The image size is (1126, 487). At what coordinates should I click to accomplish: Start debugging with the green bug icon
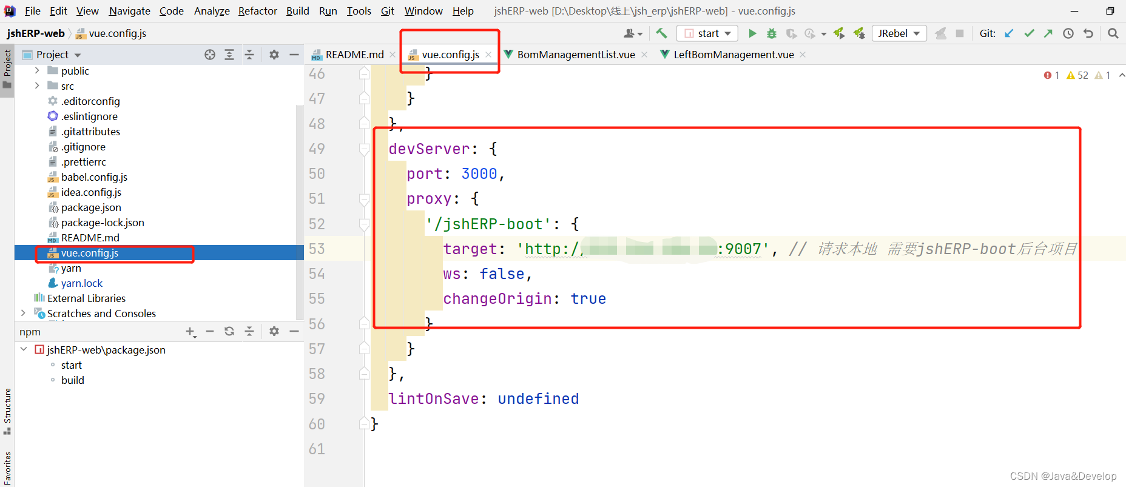click(772, 33)
